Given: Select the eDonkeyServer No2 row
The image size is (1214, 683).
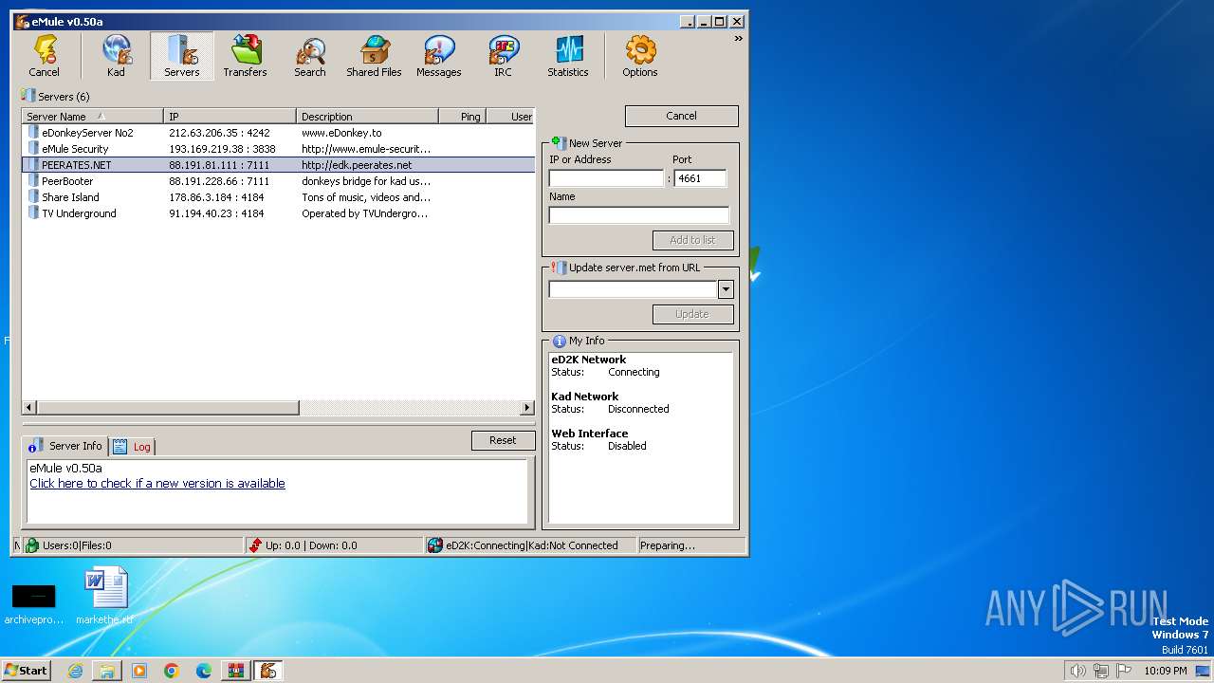Looking at the screenshot, I should (278, 133).
